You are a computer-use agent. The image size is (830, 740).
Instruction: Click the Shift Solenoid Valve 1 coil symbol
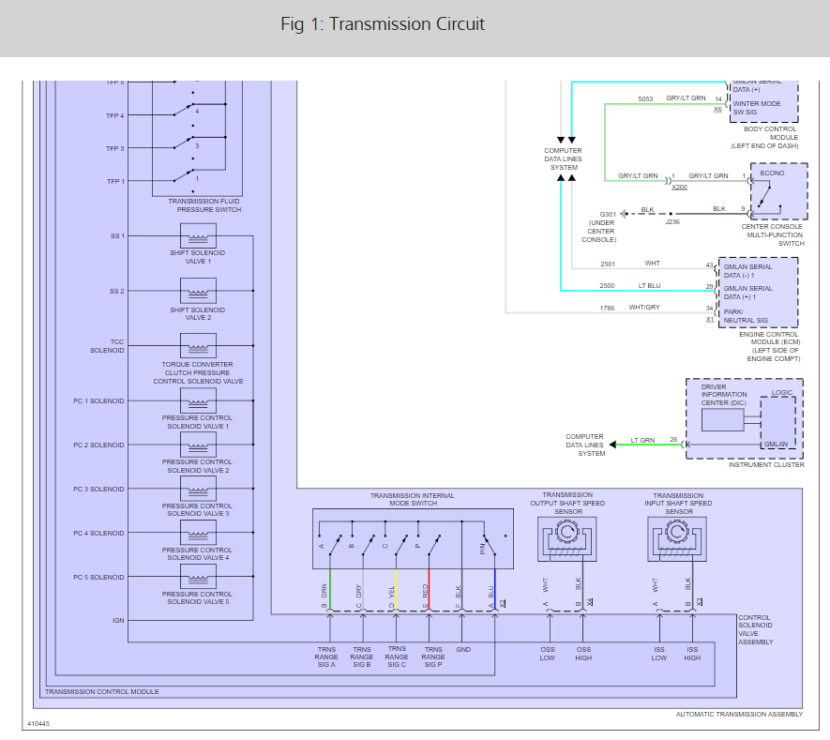[x=197, y=236]
